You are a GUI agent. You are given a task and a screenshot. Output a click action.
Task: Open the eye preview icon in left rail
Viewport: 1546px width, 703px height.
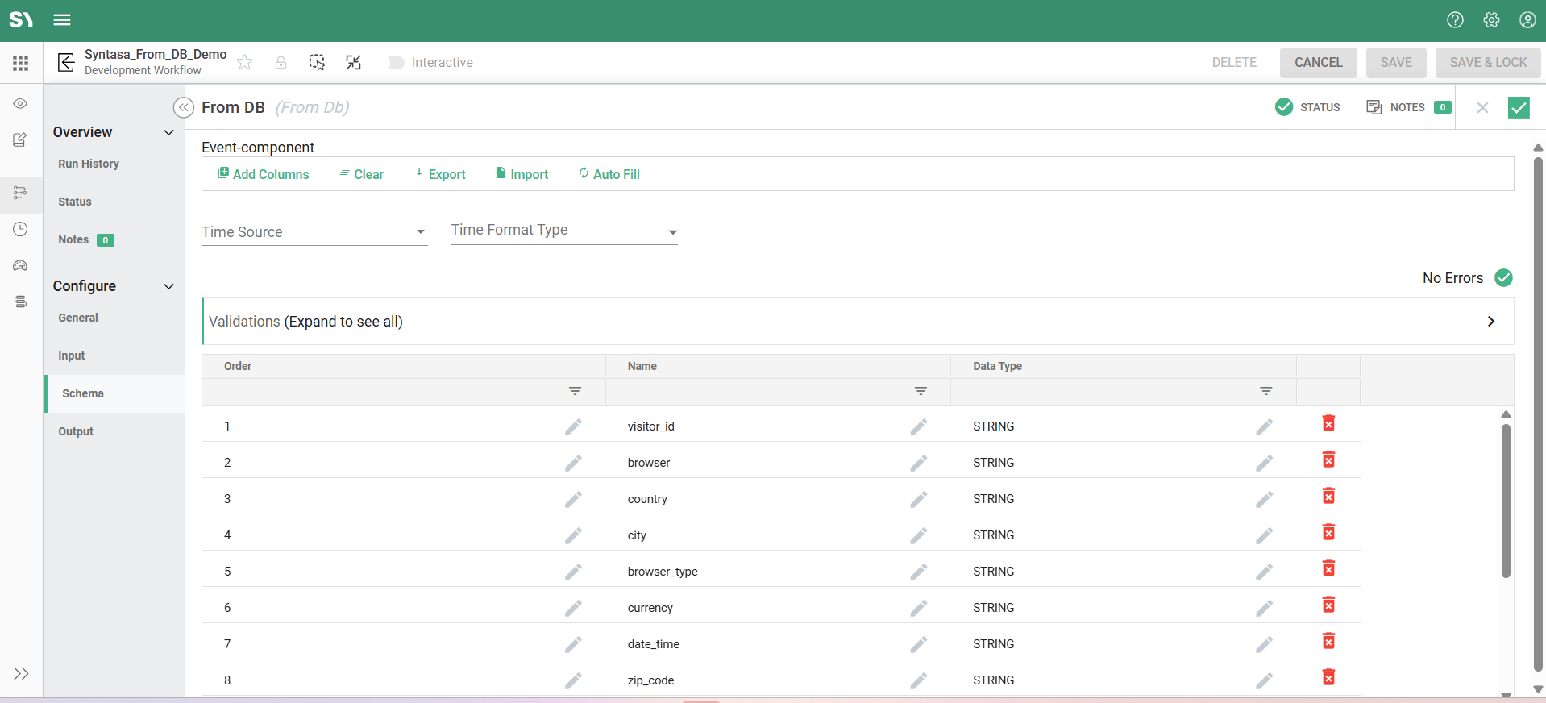pos(20,104)
